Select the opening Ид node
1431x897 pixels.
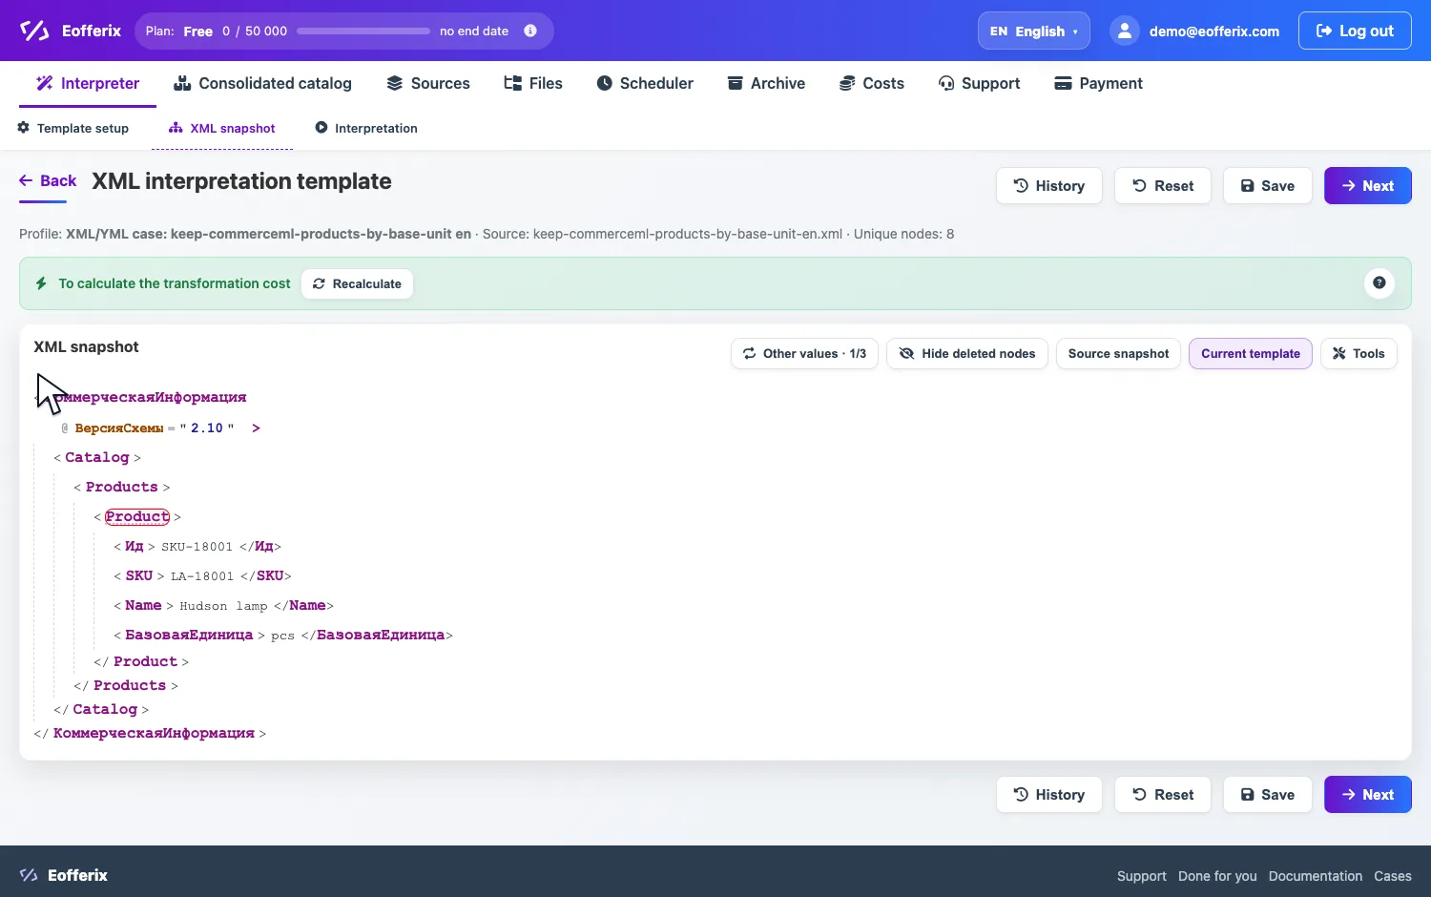point(135,546)
